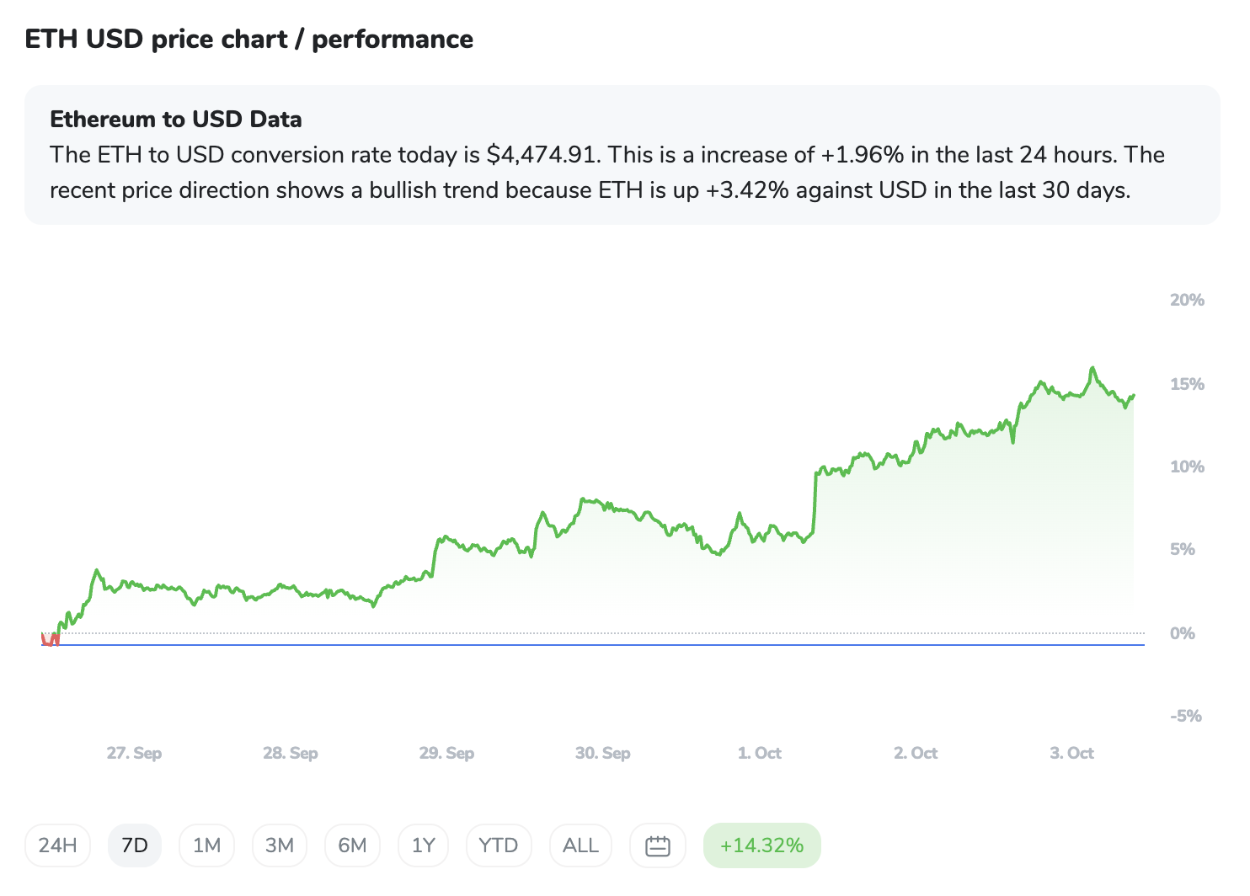
Task: Click the 0% baseline axis label
Action: tap(1182, 633)
